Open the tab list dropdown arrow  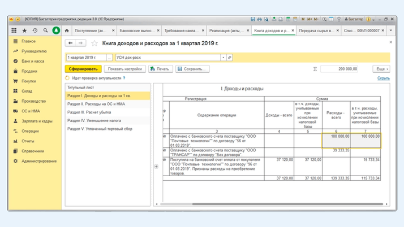click(390, 30)
